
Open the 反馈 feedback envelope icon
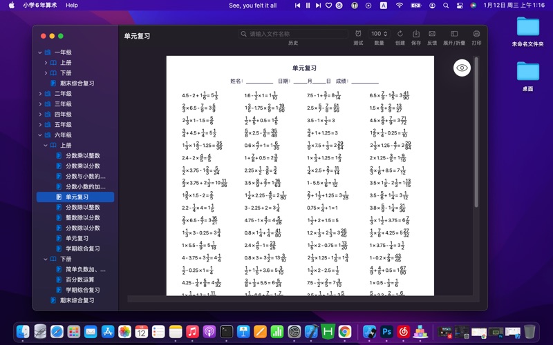click(432, 34)
